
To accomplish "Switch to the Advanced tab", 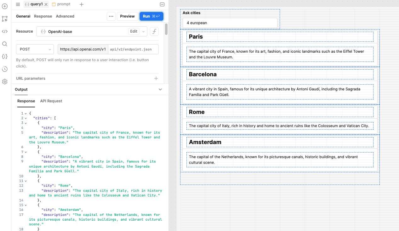I will click(65, 16).
